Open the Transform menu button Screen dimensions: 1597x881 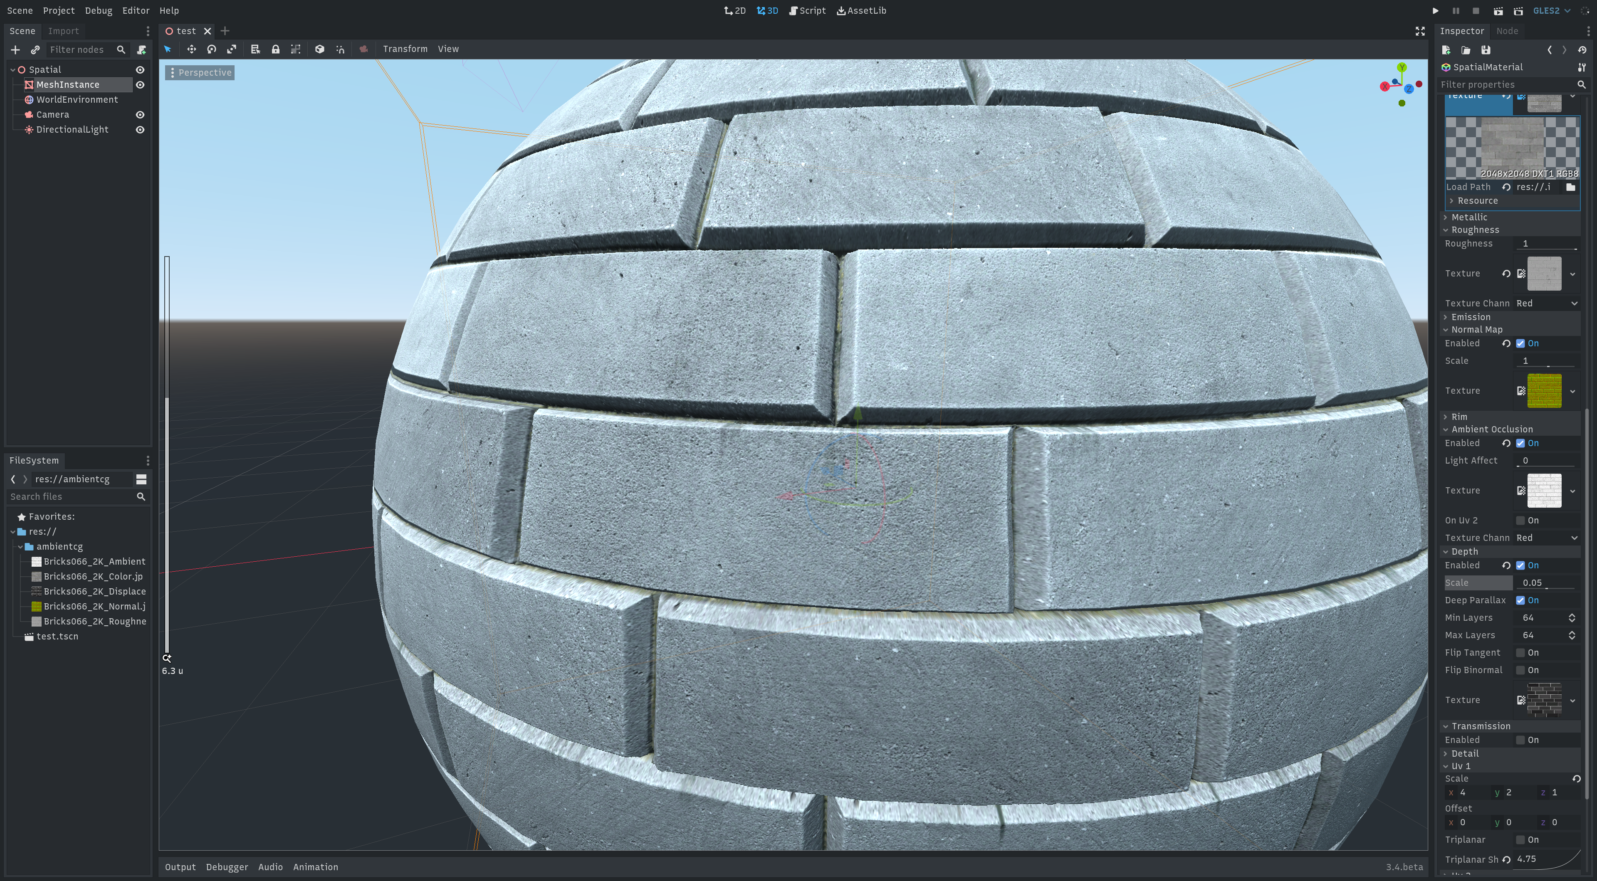click(x=405, y=49)
